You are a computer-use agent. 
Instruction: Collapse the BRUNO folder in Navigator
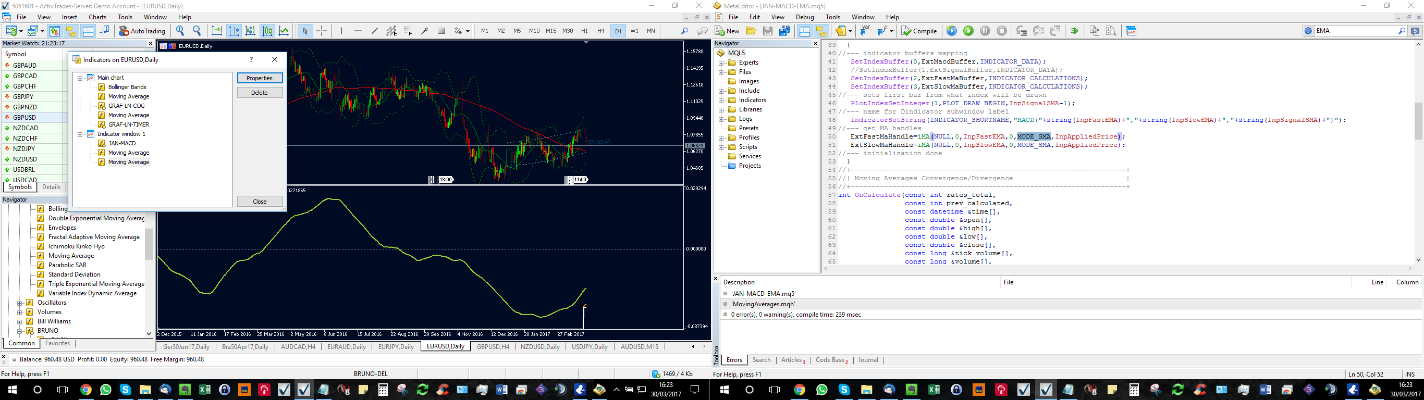(x=19, y=331)
